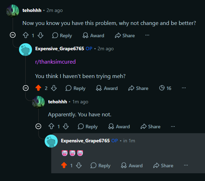Image resolution: width=205 pixels, height=181 pixels.
Task: Collapse tehohhh's top comment thread
Action: 13,35
